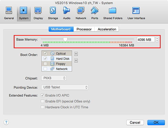Switch to the Motherboard tab
168x128 pixels.
click(x=61, y=29)
